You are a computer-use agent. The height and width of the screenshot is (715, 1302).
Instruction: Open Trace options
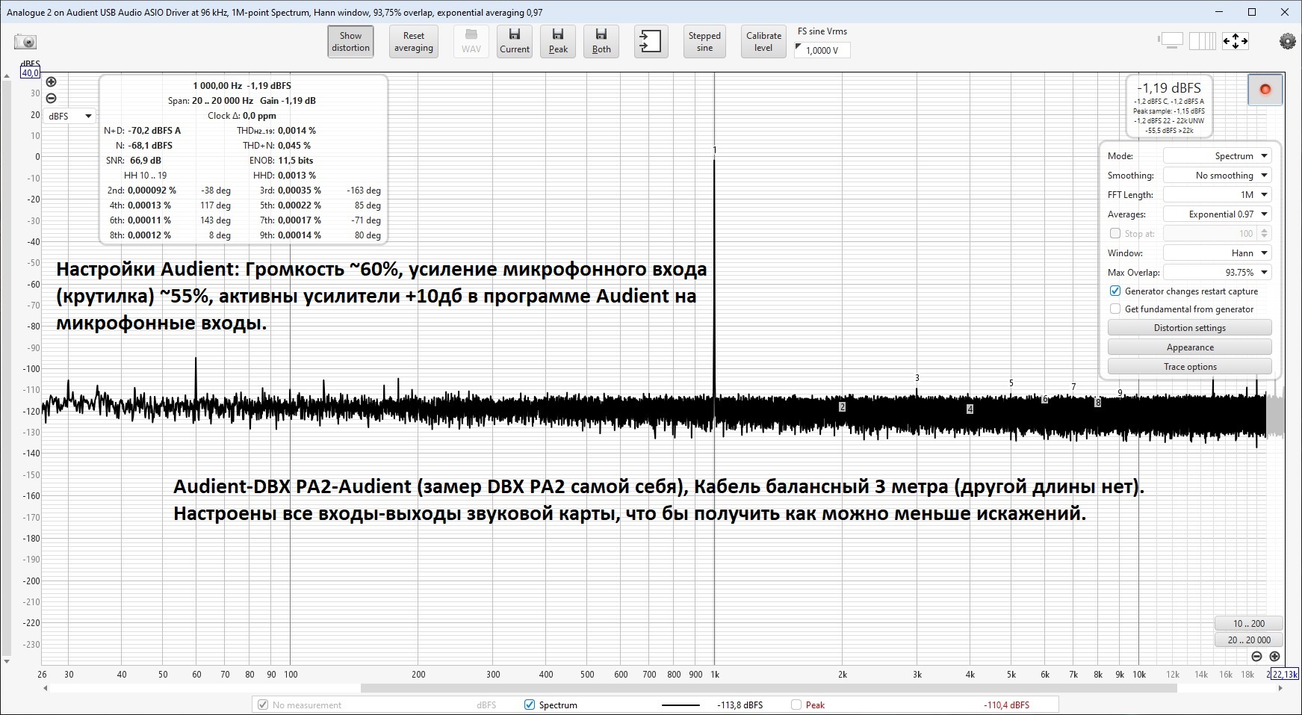[1189, 367]
